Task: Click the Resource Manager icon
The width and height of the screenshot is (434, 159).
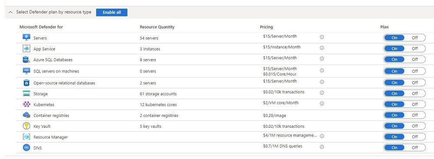Action: (27, 136)
